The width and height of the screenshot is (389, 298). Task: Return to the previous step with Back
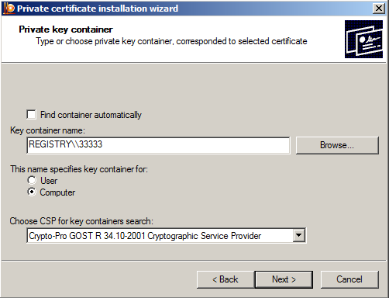225,279
